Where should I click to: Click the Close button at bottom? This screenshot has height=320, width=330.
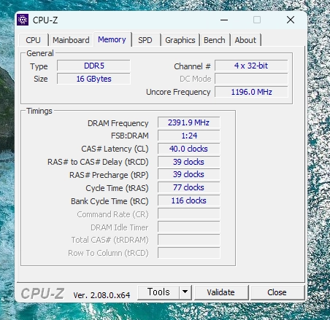click(x=277, y=292)
